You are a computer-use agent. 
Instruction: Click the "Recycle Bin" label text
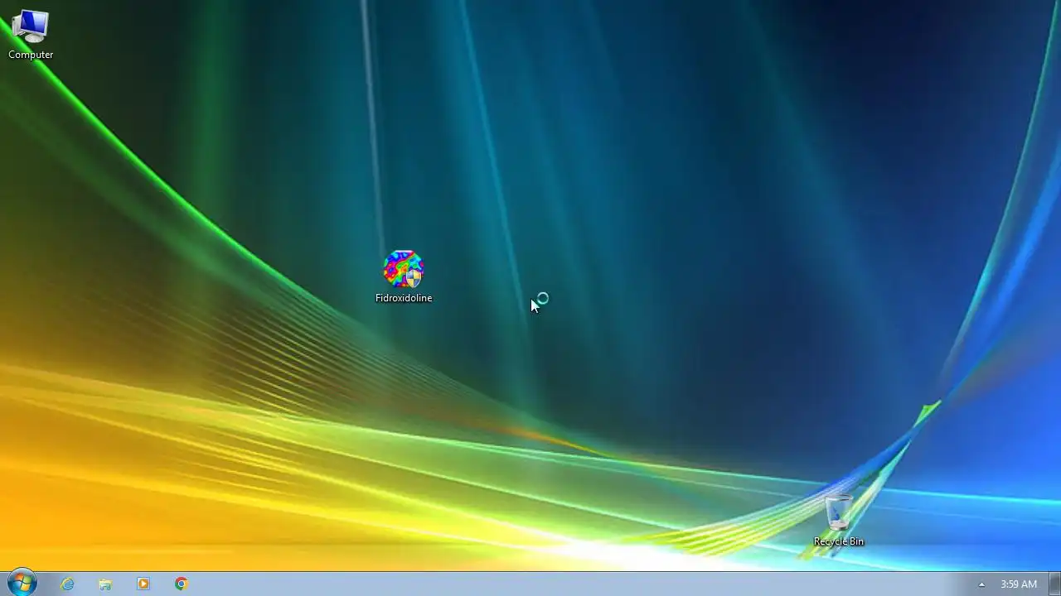[x=838, y=541]
